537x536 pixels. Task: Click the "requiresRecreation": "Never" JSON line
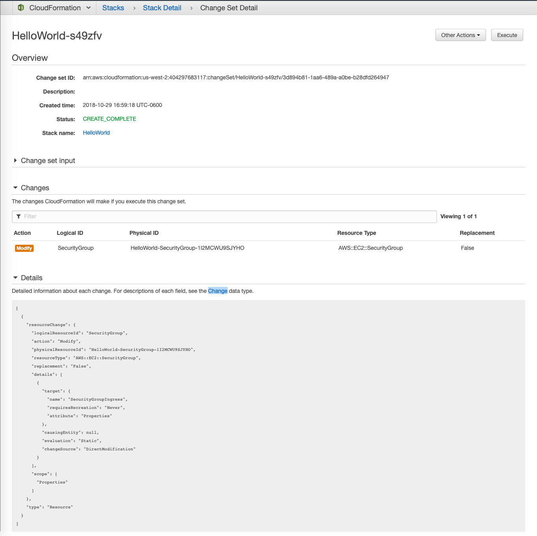click(86, 408)
